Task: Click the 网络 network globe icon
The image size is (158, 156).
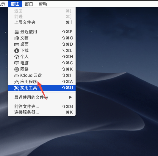Action: point(17,69)
